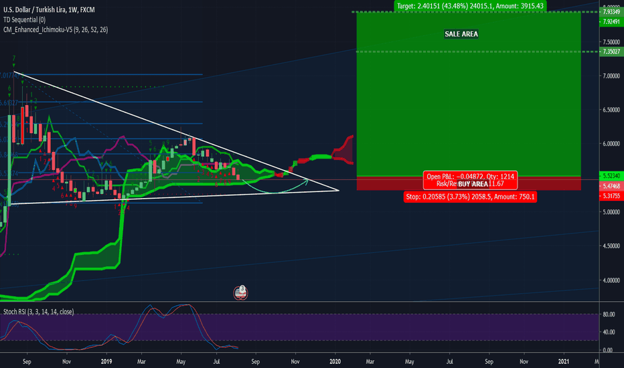Click the 5.47468 red price tag

point(611,186)
